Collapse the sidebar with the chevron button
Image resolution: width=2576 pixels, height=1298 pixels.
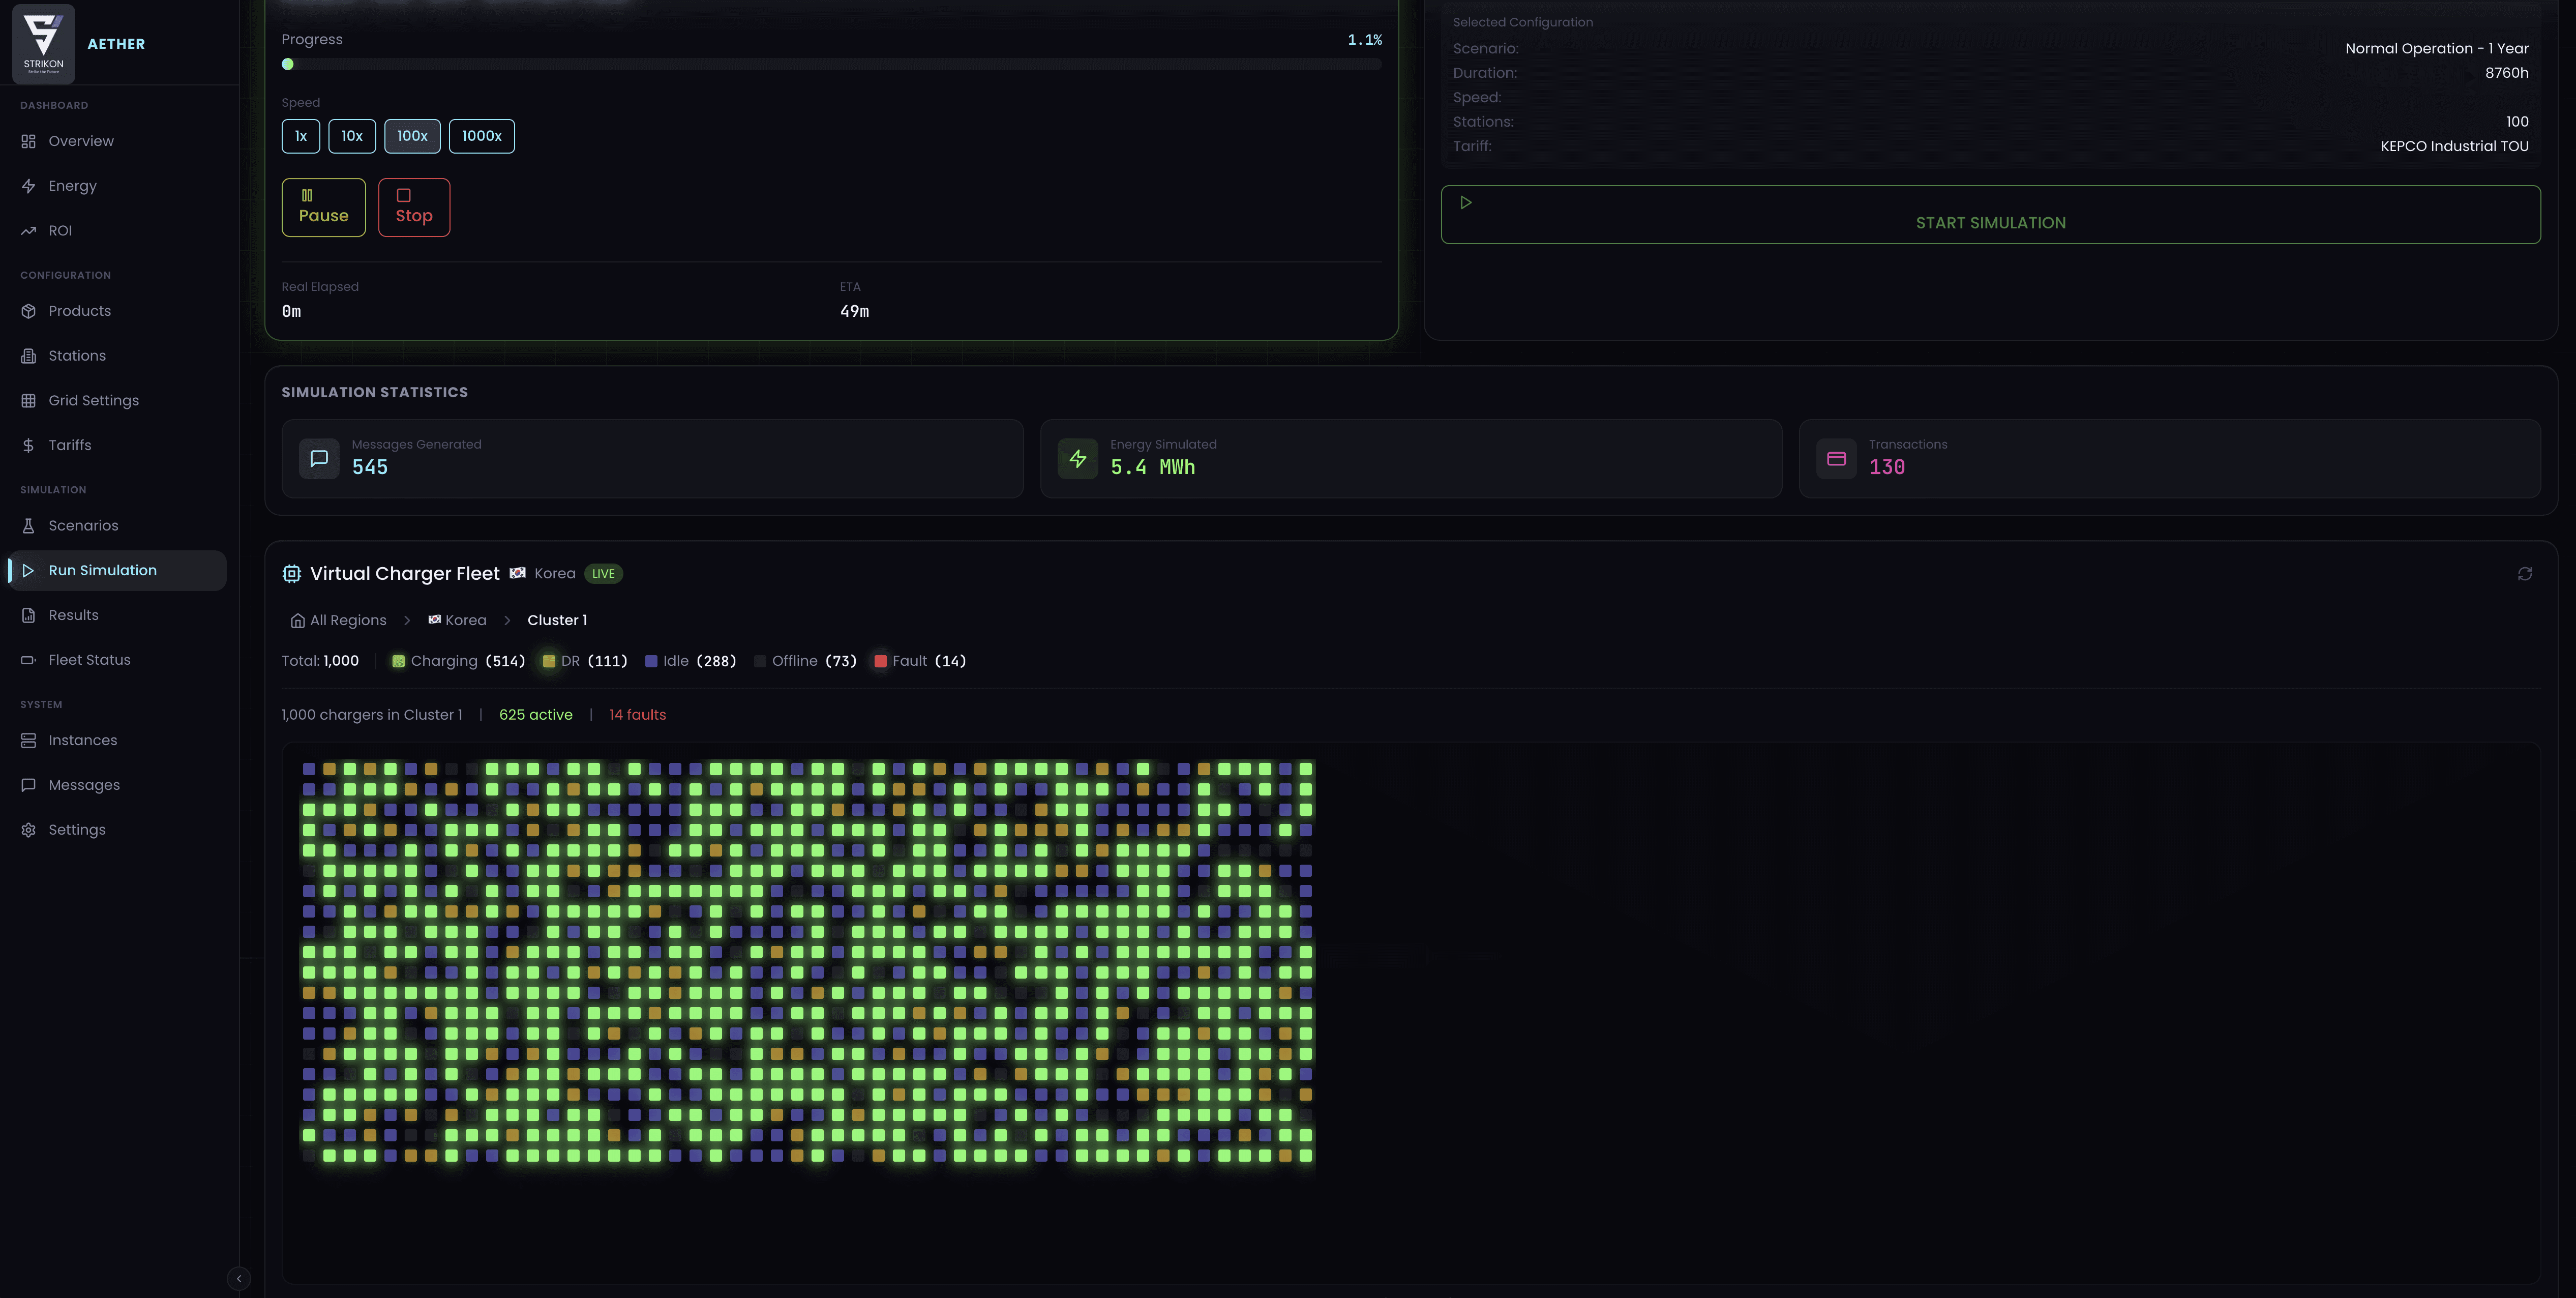[238, 1278]
